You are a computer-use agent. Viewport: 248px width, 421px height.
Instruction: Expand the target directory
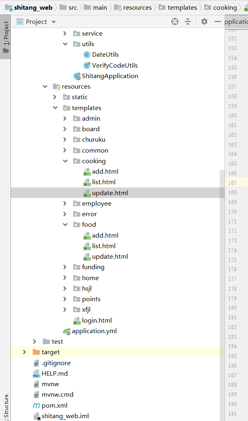coord(25,352)
